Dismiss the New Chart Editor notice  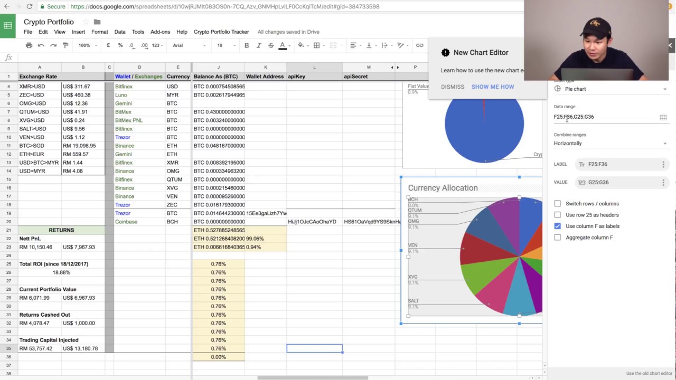click(x=453, y=87)
